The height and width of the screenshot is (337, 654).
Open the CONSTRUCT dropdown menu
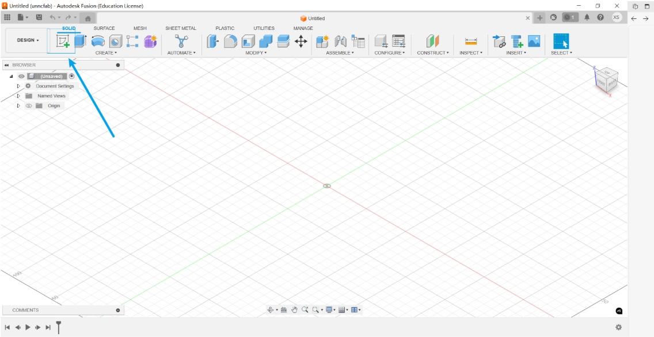433,53
